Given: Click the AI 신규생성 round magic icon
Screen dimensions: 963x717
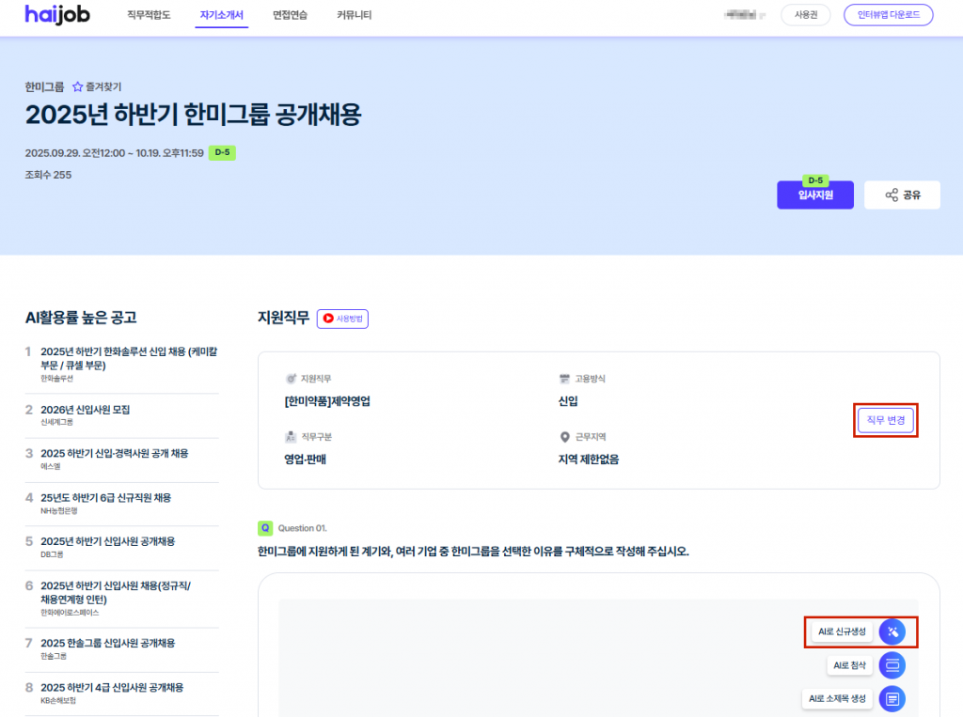Looking at the screenshot, I should pyautogui.click(x=892, y=631).
